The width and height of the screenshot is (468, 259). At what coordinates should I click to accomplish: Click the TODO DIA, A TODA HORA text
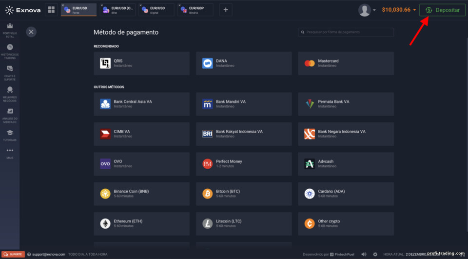click(88, 254)
